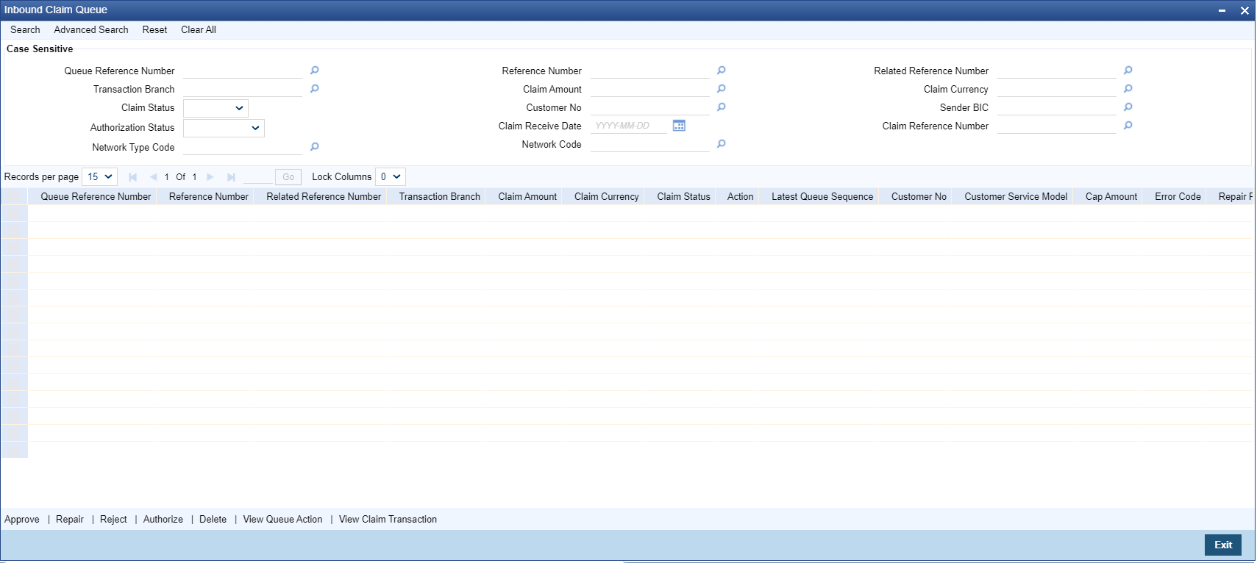
Task: Open lookup for Related Reference Number field
Action: pos(1128,71)
